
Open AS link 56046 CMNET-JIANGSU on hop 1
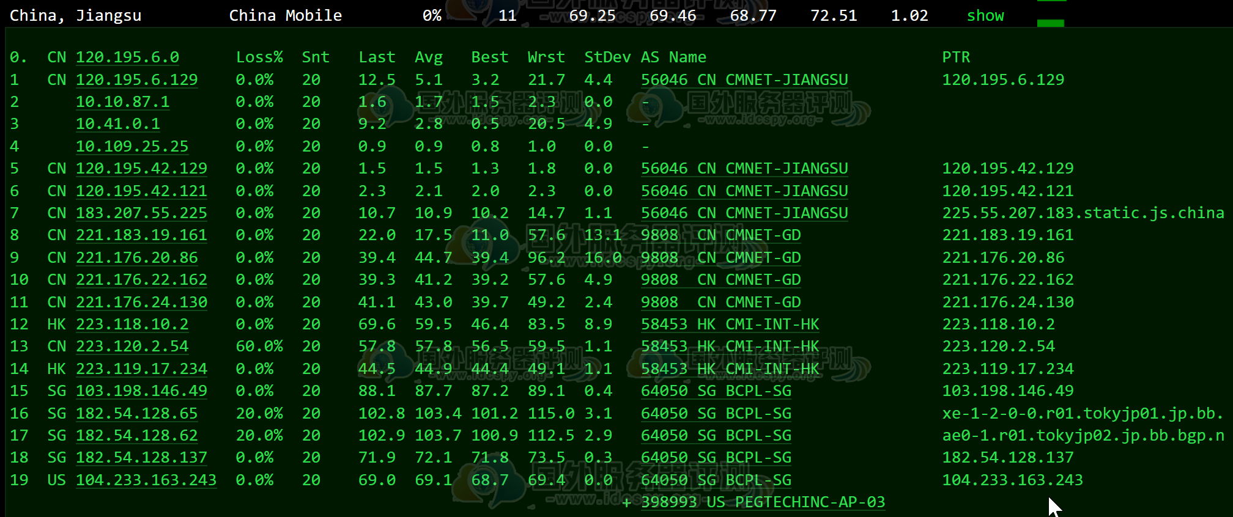[744, 80]
